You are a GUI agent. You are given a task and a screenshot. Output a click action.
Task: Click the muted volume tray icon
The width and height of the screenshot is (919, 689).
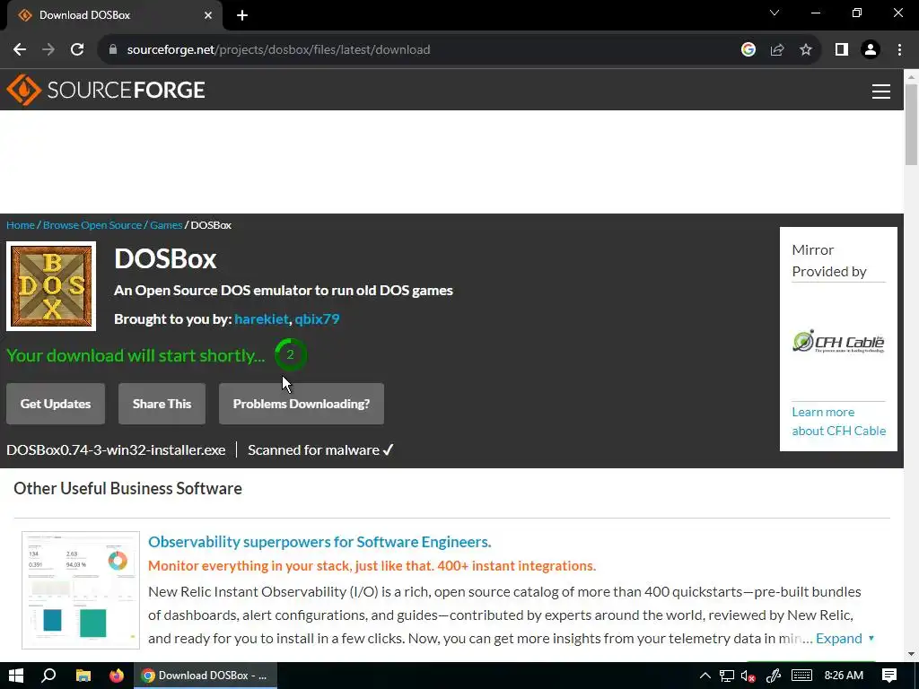click(748, 676)
